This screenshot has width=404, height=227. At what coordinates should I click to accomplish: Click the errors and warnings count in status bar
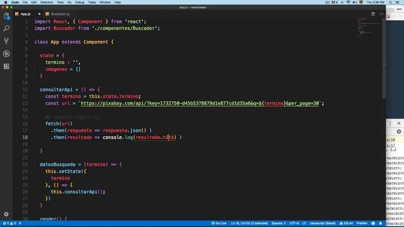9,223
